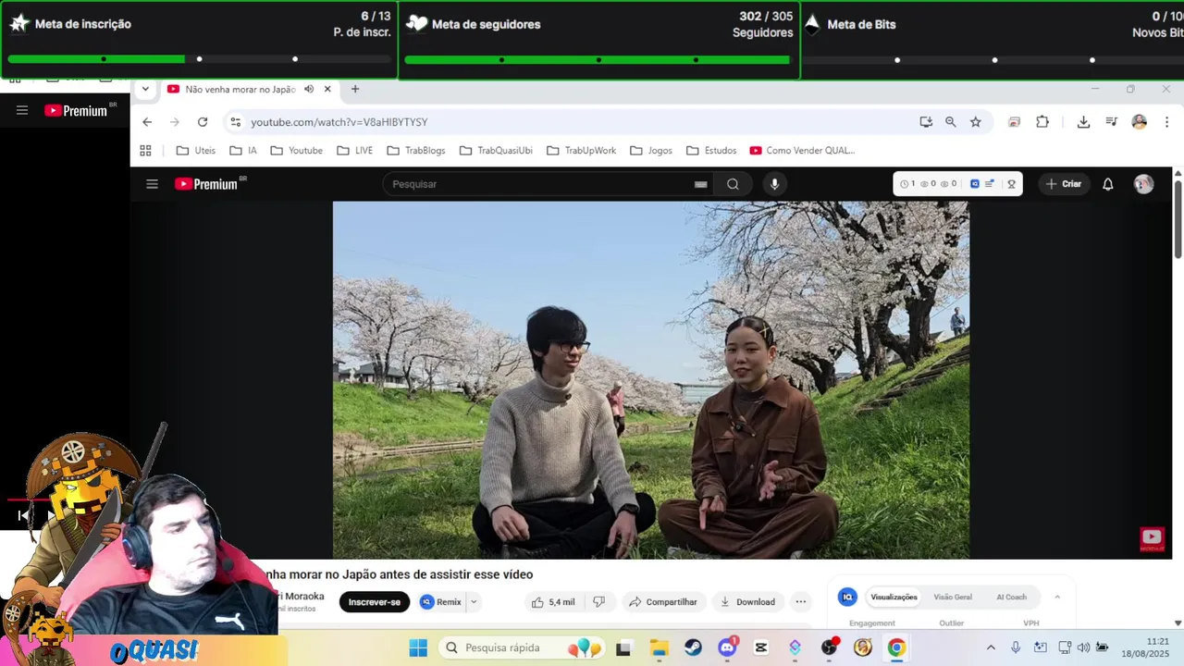Open the TrabQuasiUbi bookmarks folder
This screenshot has height=666, width=1184.
496,151
